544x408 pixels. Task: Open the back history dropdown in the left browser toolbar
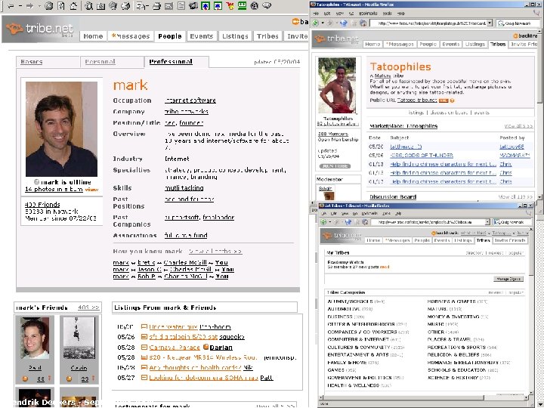point(20,5)
